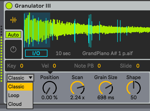Click the Note PB modulation value
The width and height of the screenshot is (150, 111).
click(99, 66)
